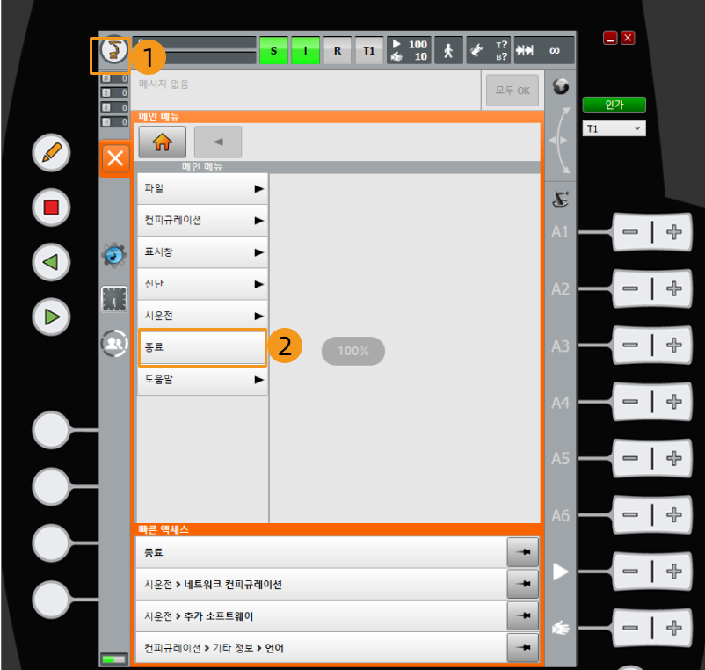Click the backward start hardkey
The width and height of the screenshot is (705, 670).
pos(51,262)
